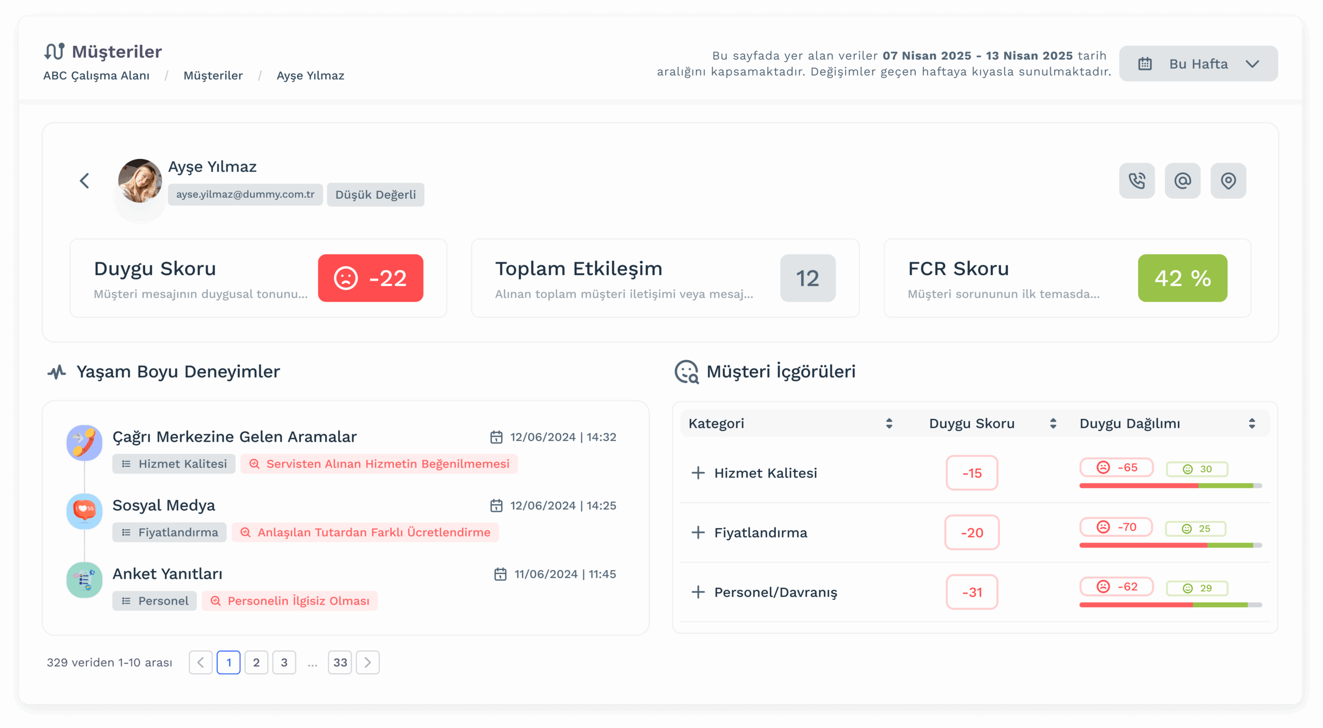Click the Anket Yanıtları survey icon
Image resolution: width=1323 pixels, height=728 pixels.
pyautogui.click(x=84, y=579)
